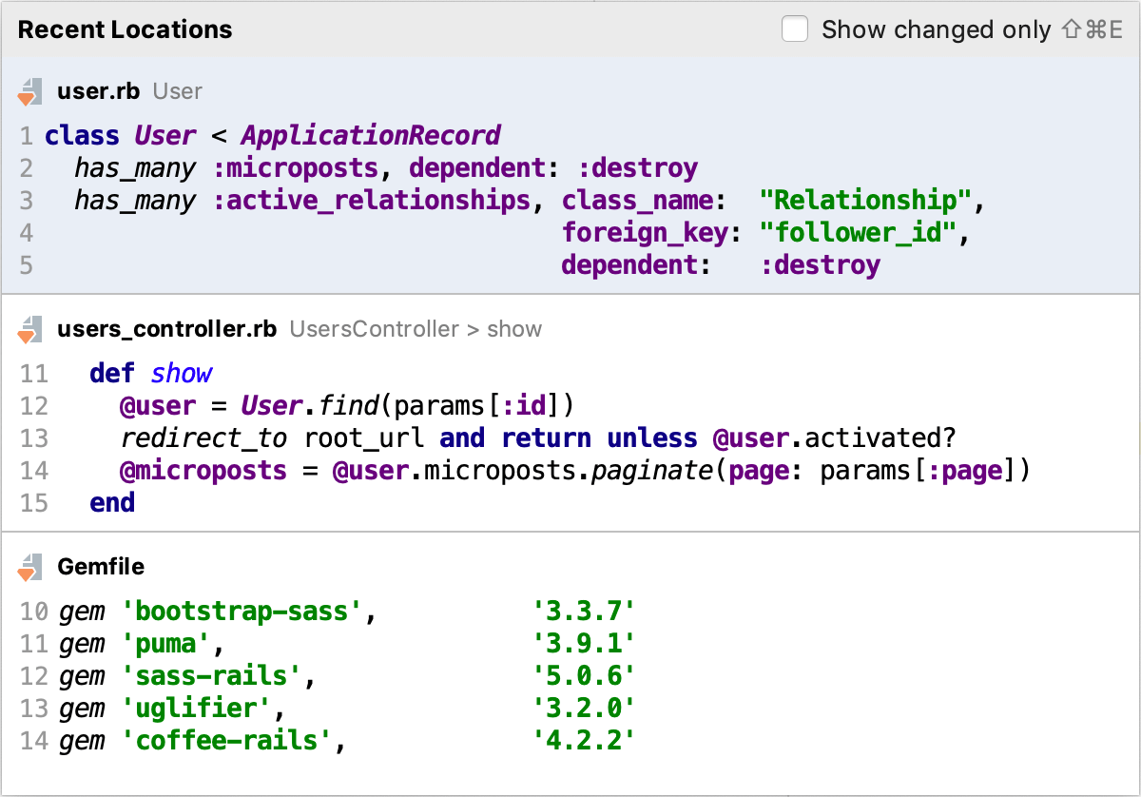
Task: Enable the Show changed only checkbox
Action: (795, 29)
